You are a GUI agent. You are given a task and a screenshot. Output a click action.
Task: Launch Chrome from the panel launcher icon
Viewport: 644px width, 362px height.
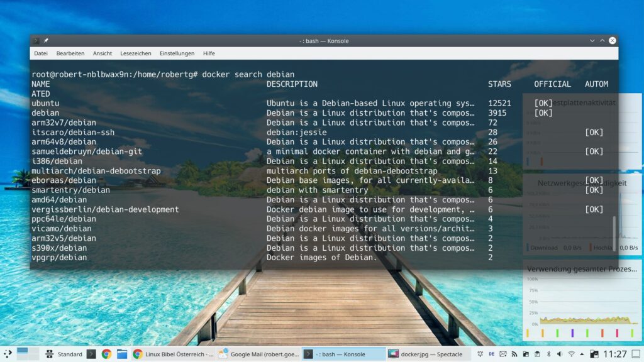pyautogui.click(x=106, y=354)
